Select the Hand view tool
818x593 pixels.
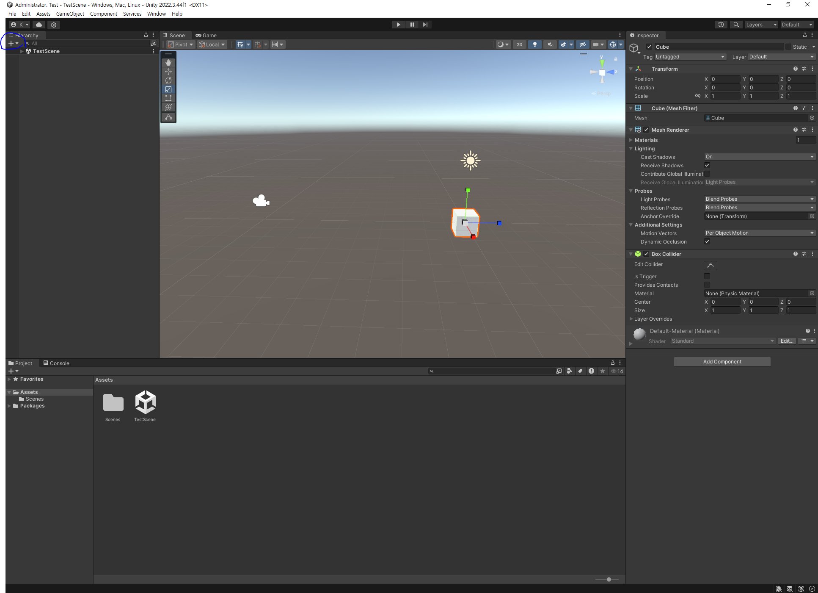(x=168, y=63)
